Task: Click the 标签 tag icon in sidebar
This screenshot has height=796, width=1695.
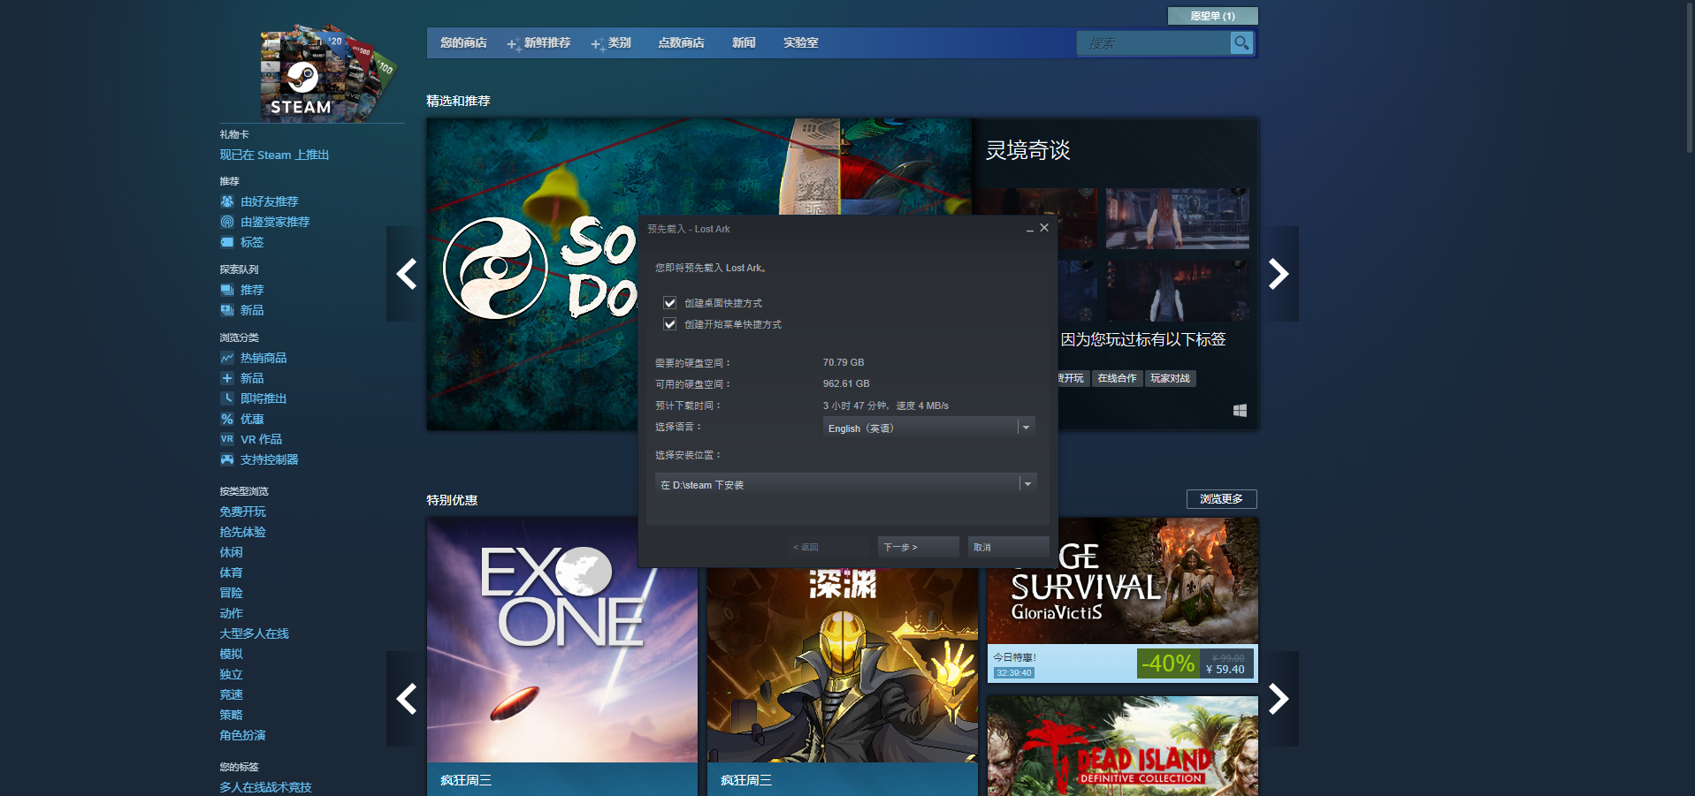Action: click(227, 242)
